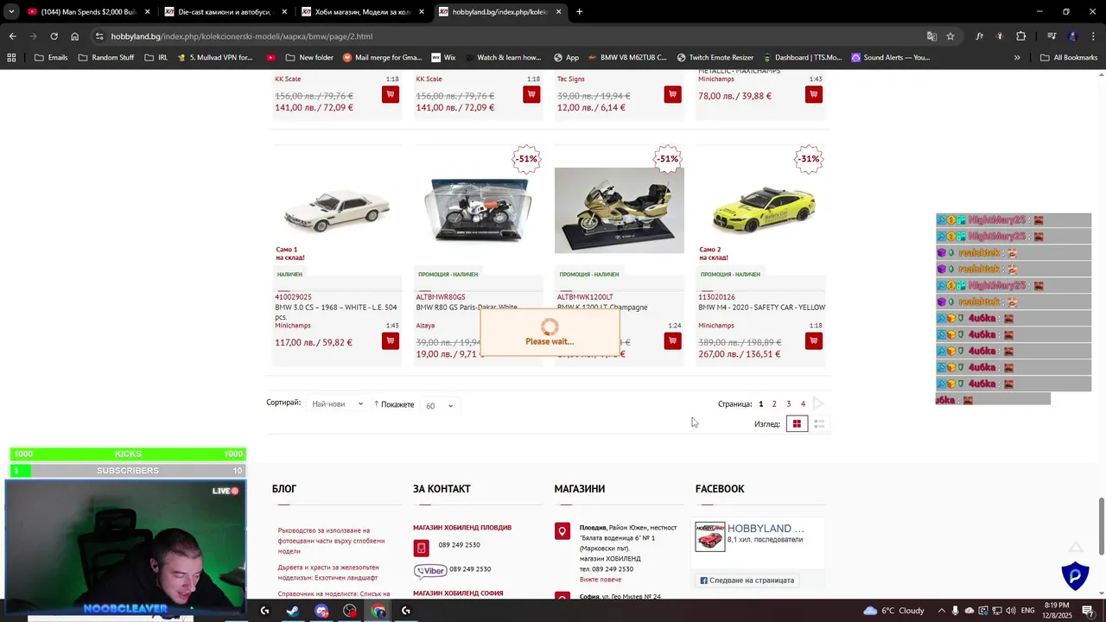Show hidden system tray icons
Viewport: 1106px width, 622px height.
[942, 611]
